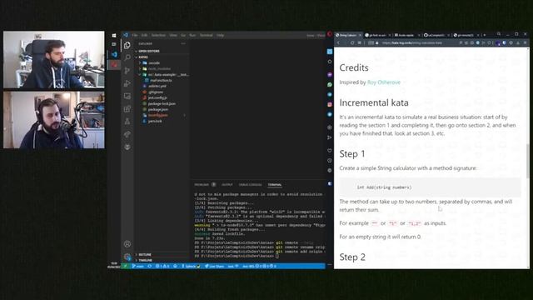Open Task View on the taskbar
The width and height of the screenshot is (533, 300).
[x=114, y=44]
